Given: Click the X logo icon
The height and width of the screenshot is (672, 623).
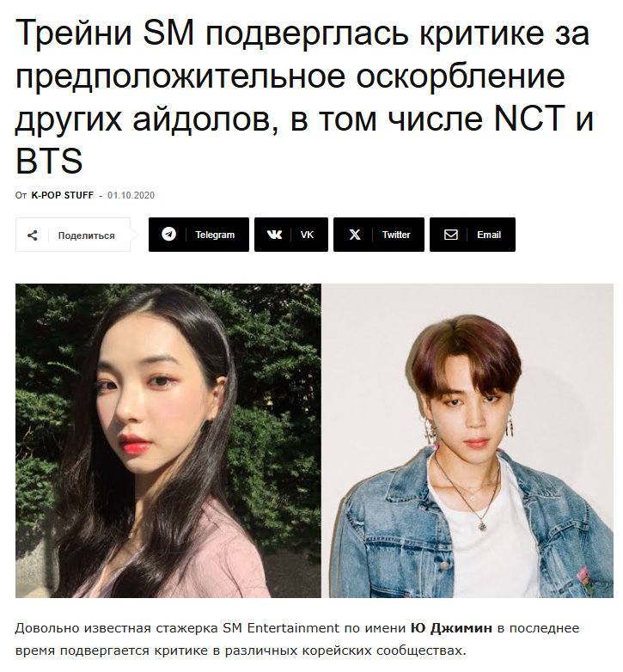Looking at the screenshot, I should (x=355, y=235).
